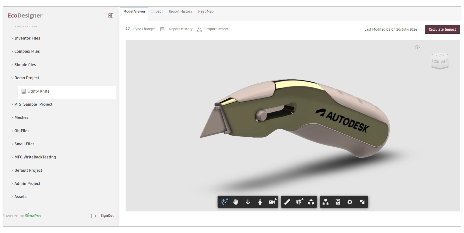Image resolution: width=464 pixels, height=233 pixels.
Task: Open the Properties panel icon
Action: pos(338,202)
